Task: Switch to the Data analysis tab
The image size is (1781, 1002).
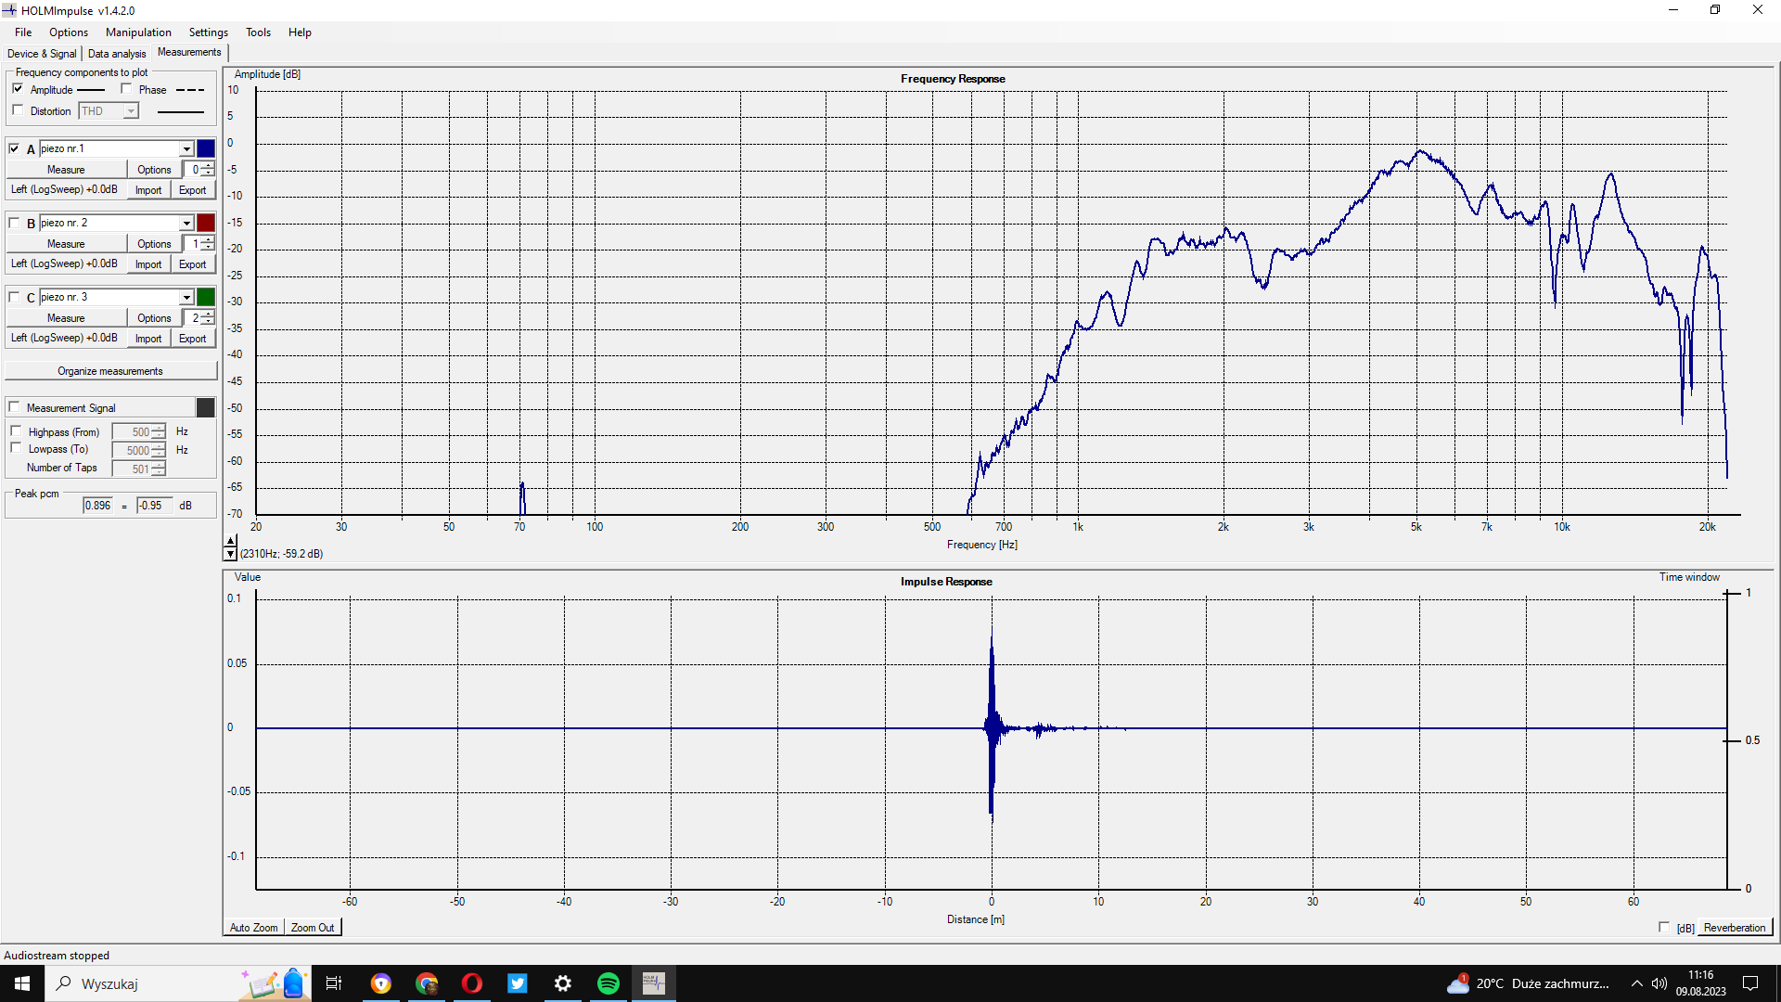Action: click(117, 54)
